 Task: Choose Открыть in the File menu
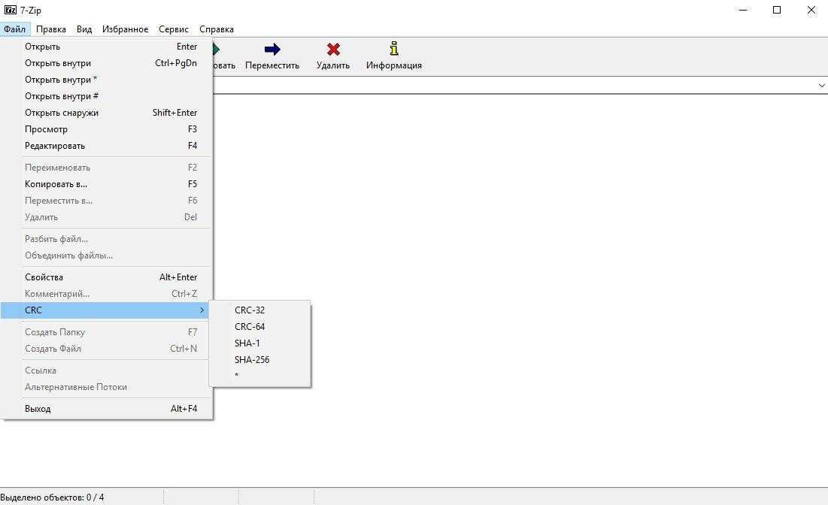coord(106,47)
